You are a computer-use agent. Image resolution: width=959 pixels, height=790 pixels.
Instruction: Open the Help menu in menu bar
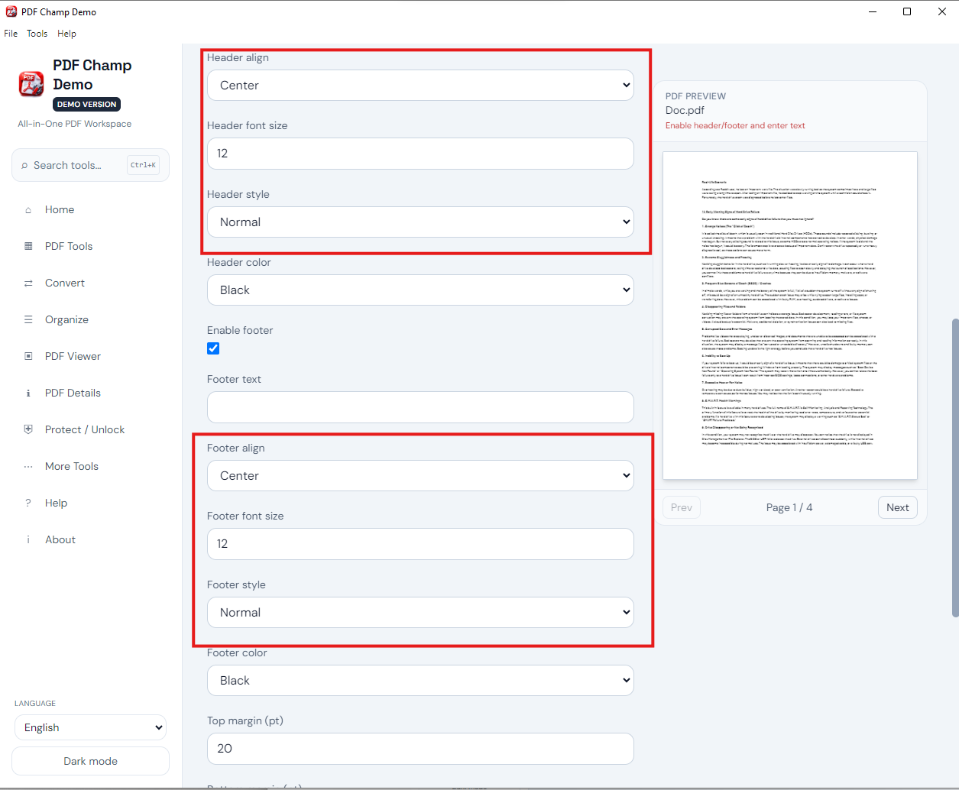(66, 34)
